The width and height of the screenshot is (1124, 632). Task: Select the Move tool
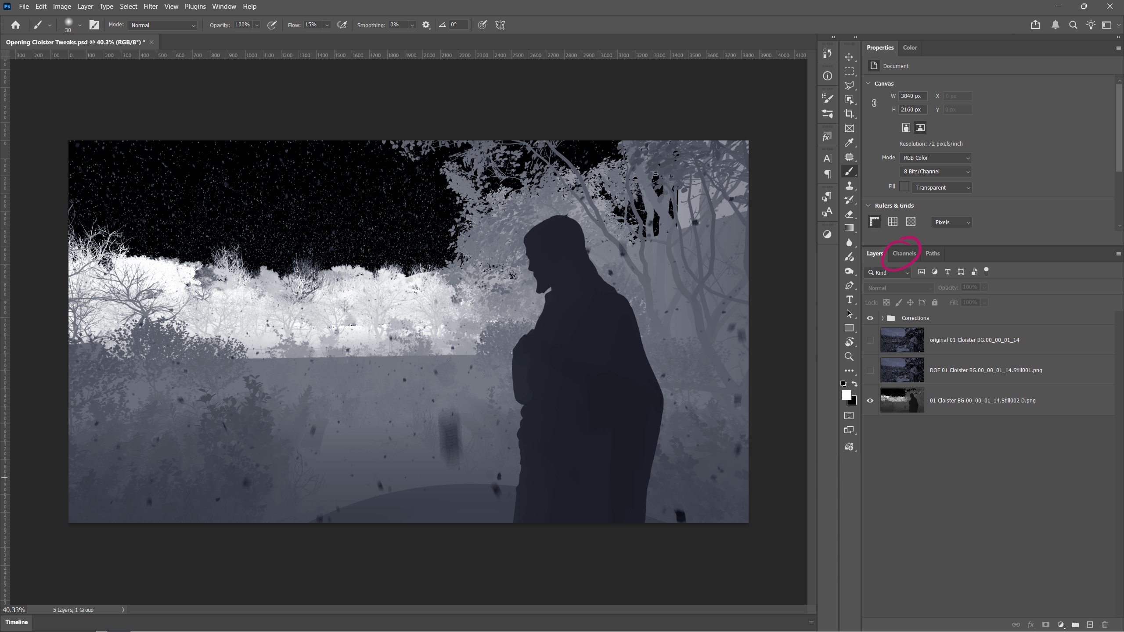[x=849, y=57]
